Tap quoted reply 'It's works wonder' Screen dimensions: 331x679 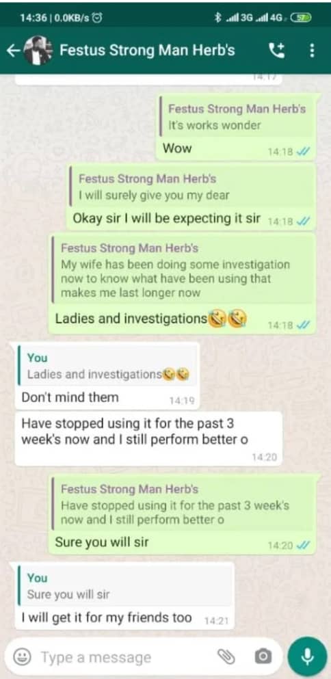[x=237, y=116]
